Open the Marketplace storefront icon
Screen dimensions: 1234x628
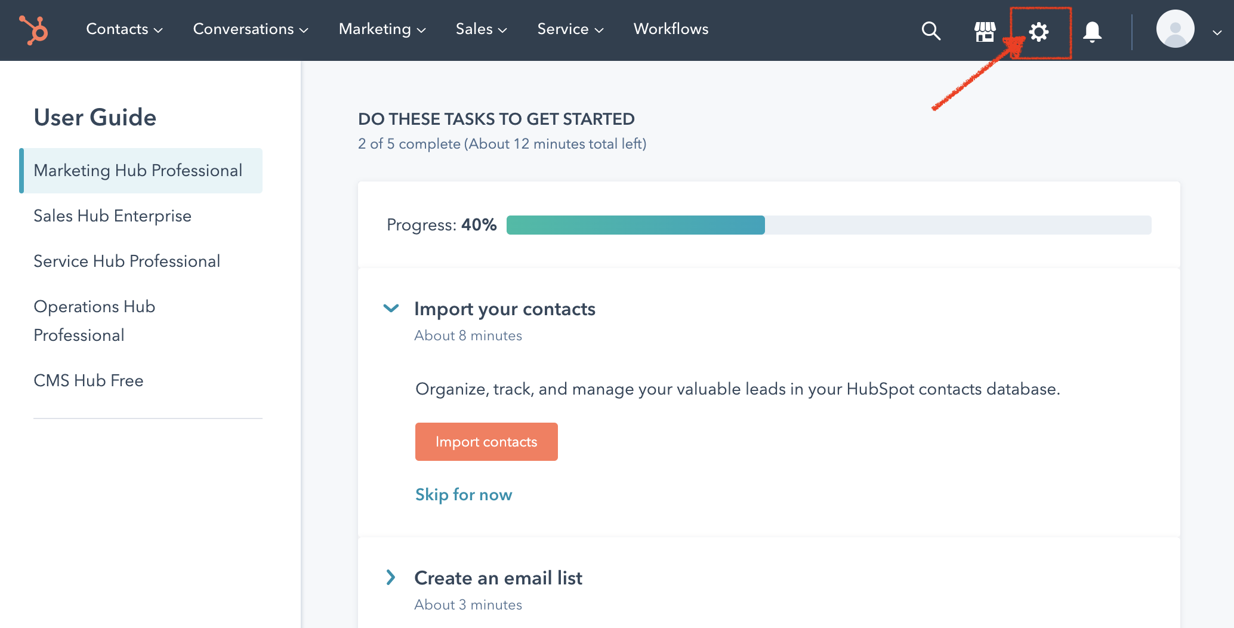[985, 31]
